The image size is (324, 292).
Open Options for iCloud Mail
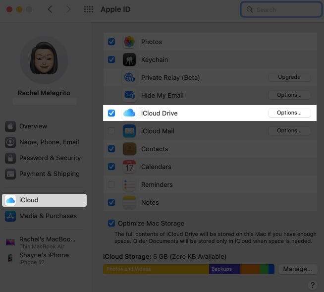[x=289, y=131]
